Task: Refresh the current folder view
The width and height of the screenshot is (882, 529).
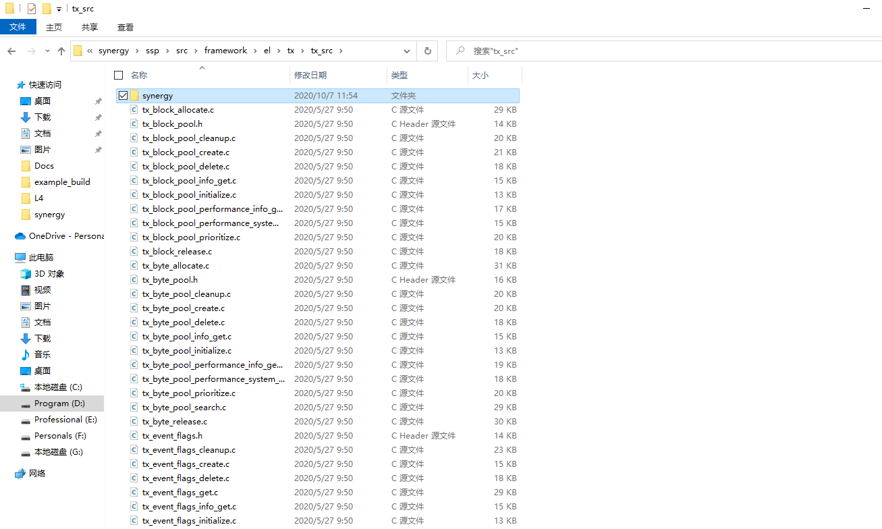Action: coord(427,51)
